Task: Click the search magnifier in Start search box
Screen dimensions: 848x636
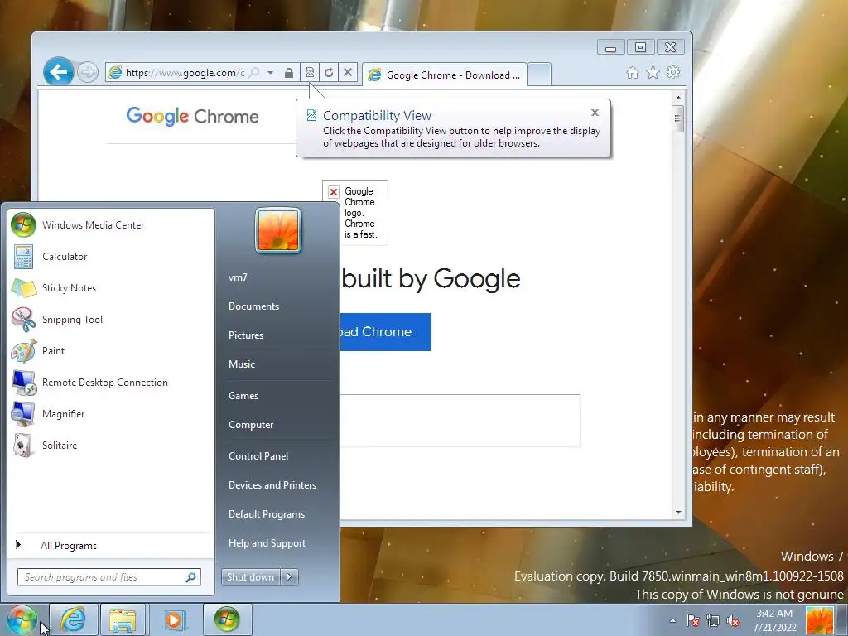Action: pyautogui.click(x=191, y=577)
